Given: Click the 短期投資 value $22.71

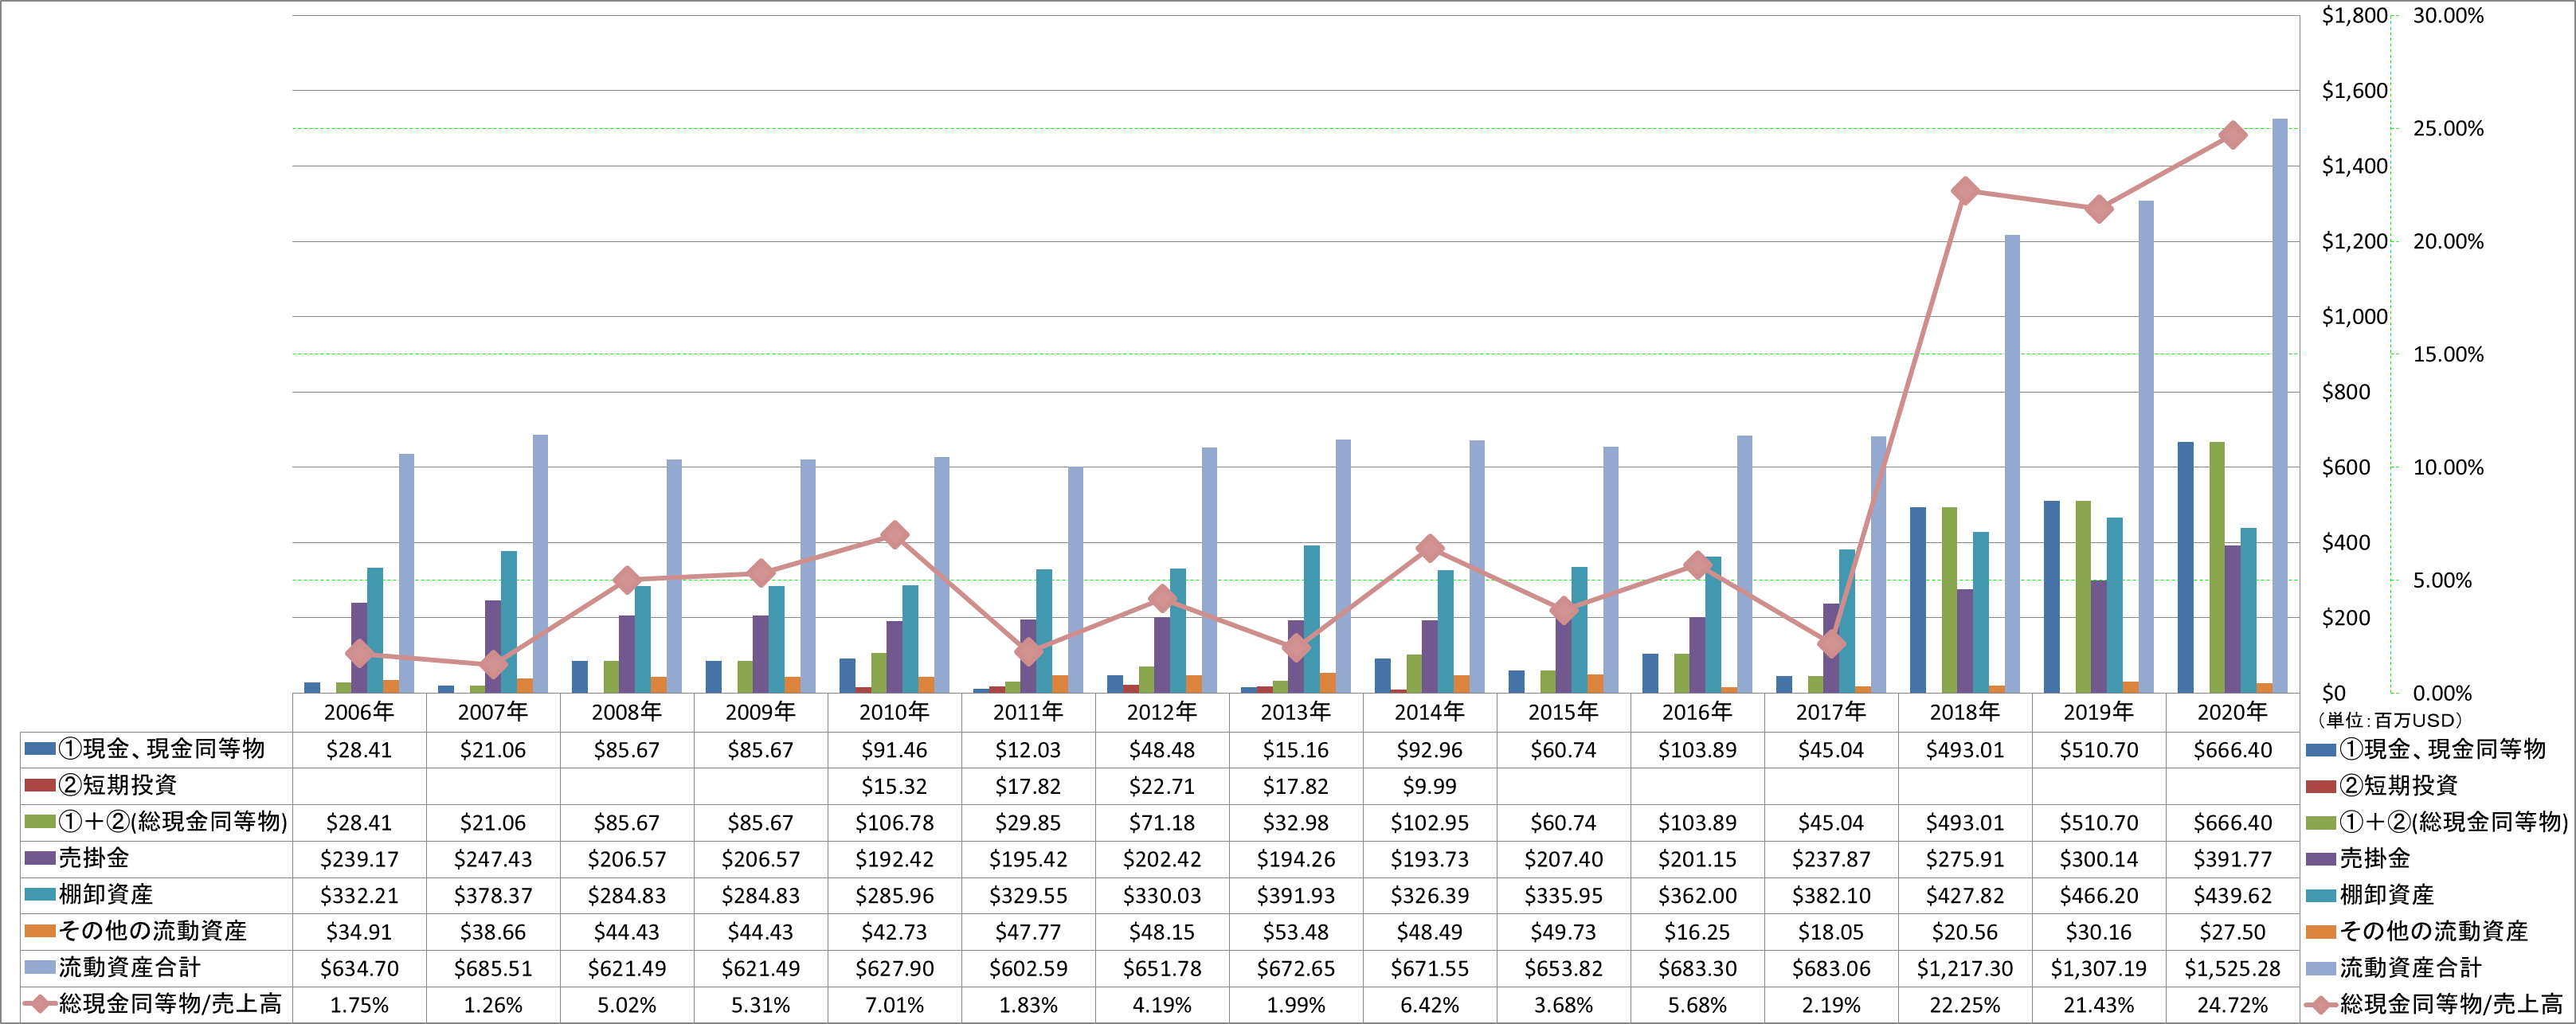Looking at the screenshot, I should coord(1162,786).
